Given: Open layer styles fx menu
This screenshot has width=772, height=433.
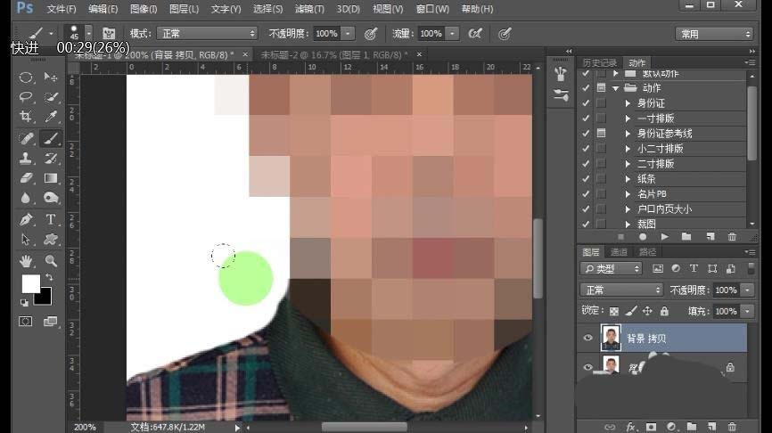Looking at the screenshot, I should click(630, 427).
